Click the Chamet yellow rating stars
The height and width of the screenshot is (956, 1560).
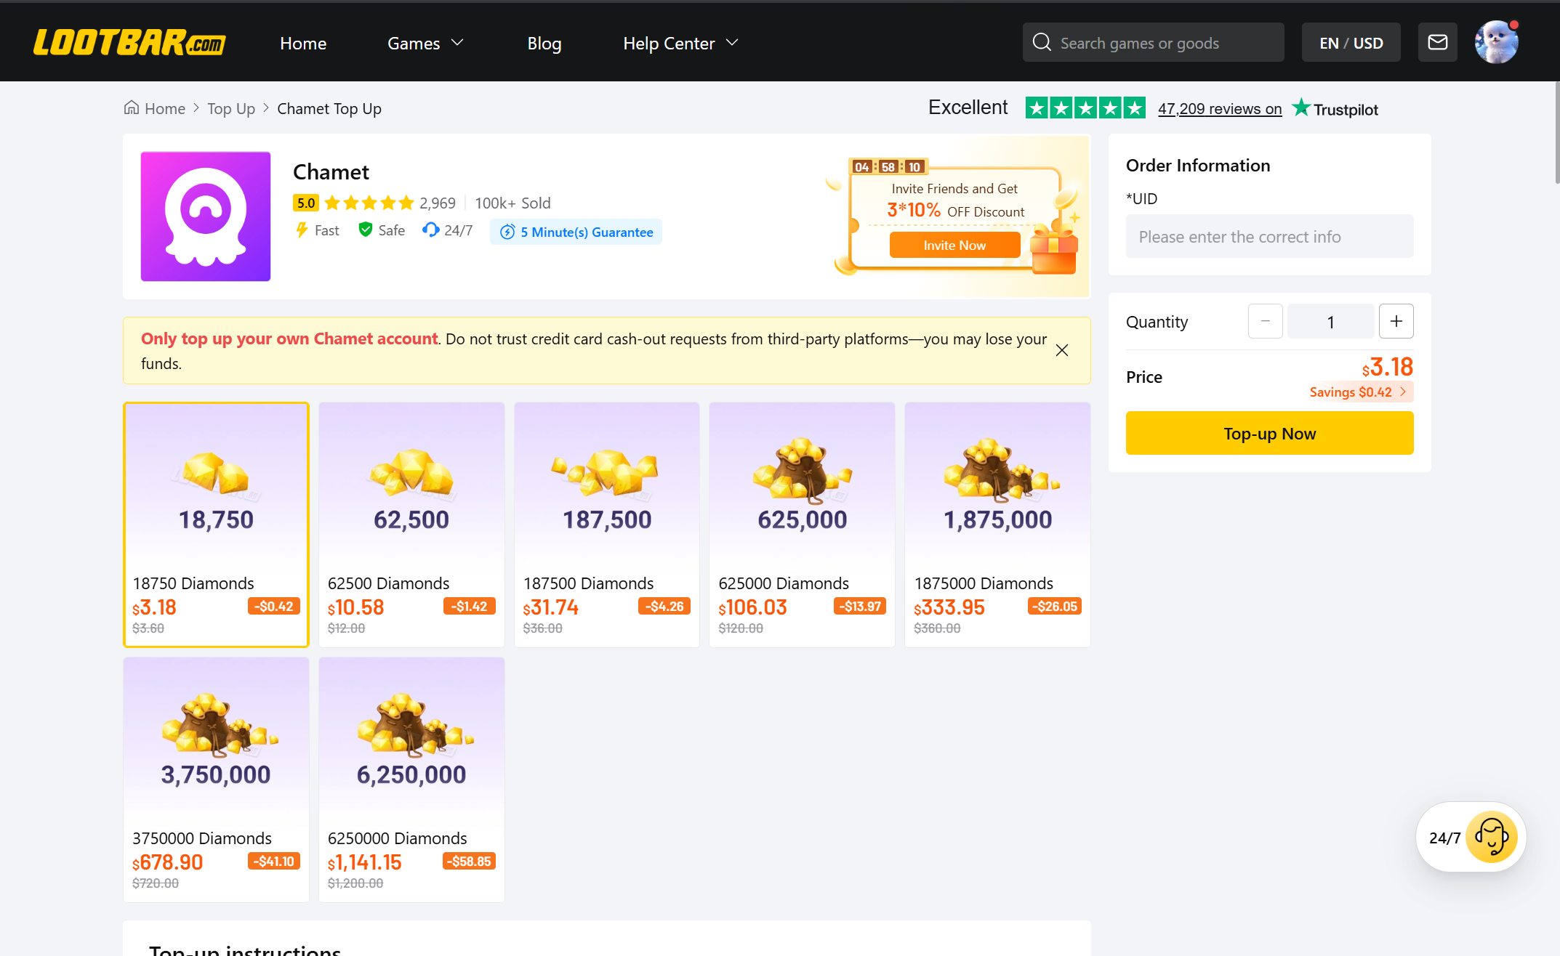369,203
